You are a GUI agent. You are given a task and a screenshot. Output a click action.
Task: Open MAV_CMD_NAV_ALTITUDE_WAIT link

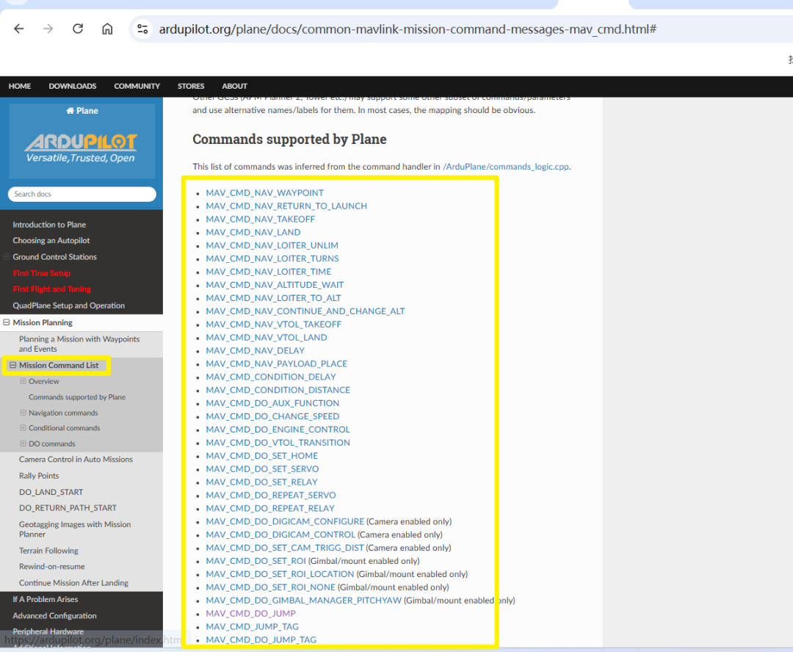275,285
